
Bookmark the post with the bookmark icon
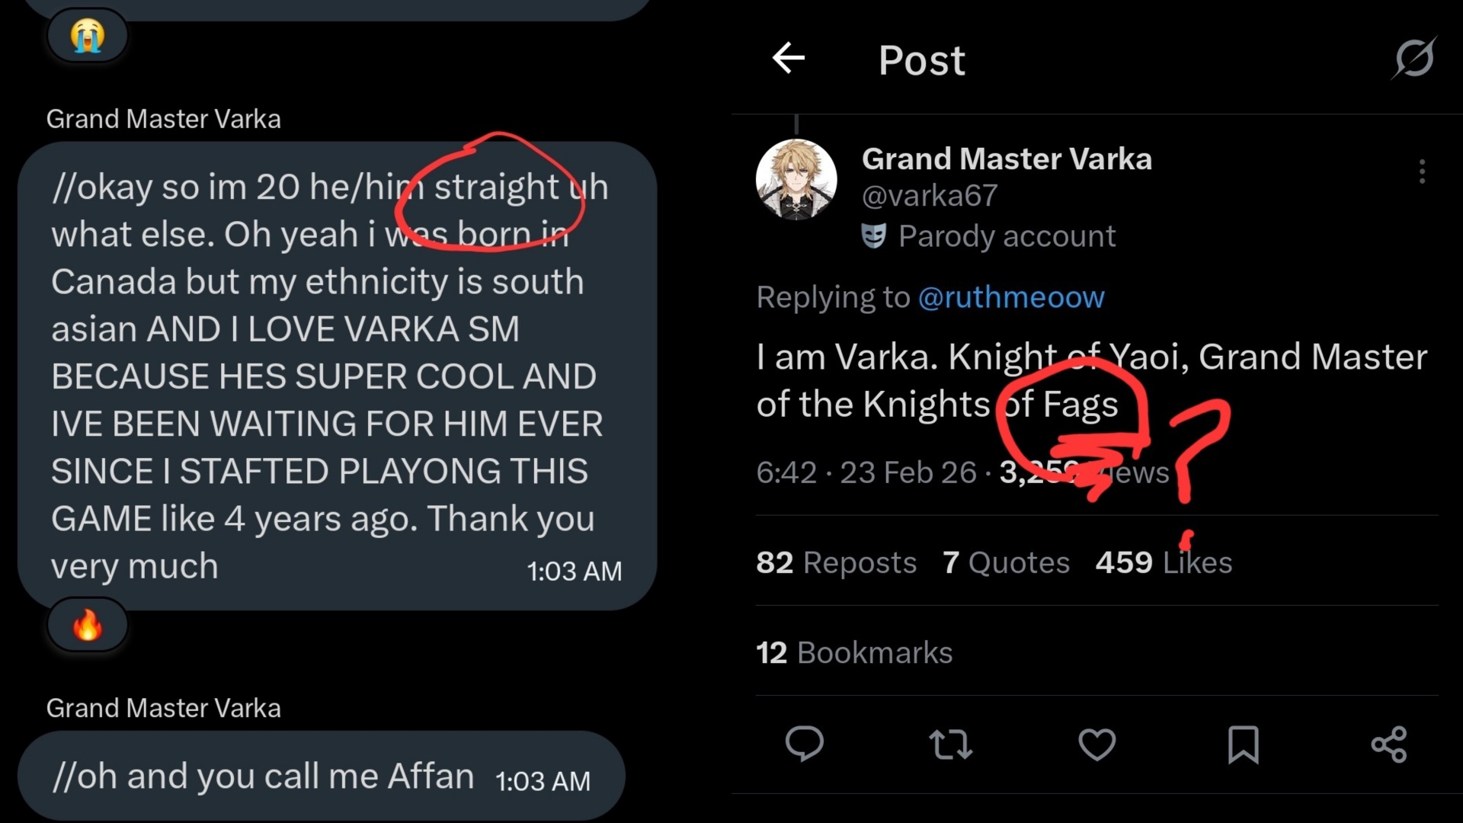point(1244,745)
